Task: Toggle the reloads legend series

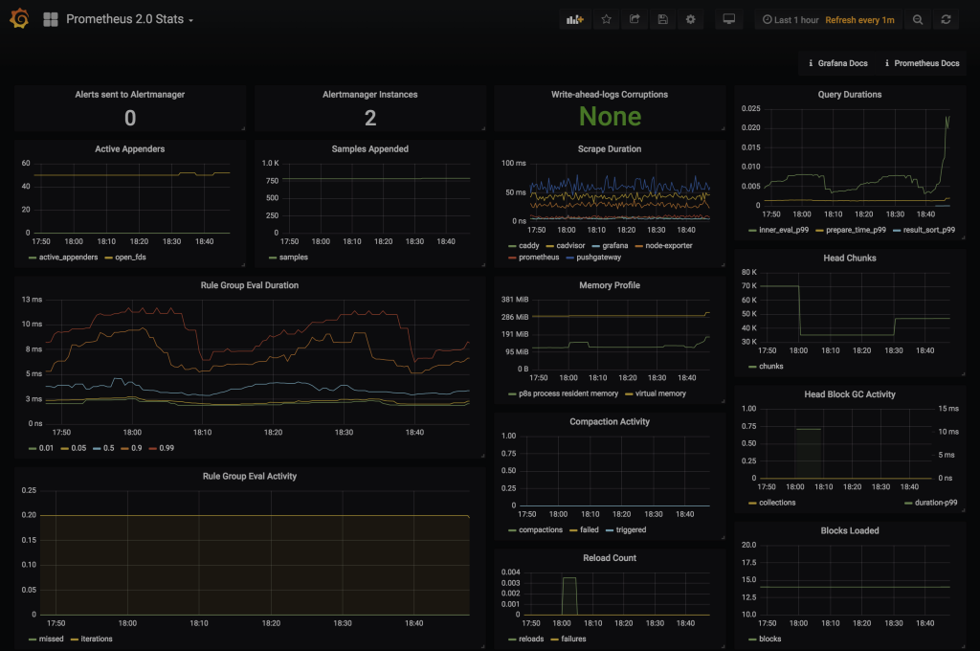Action: (x=530, y=639)
